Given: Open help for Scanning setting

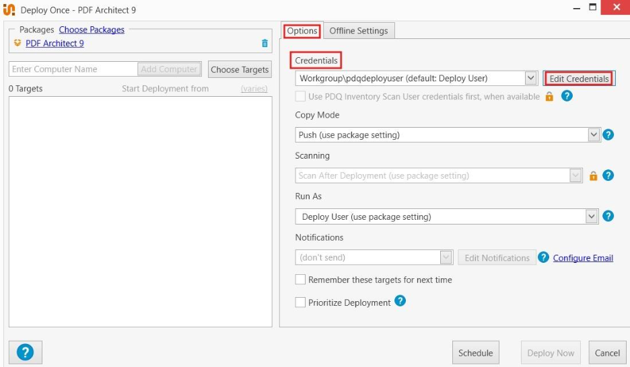Looking at the screenshot, I should click(x=608, y=175).
